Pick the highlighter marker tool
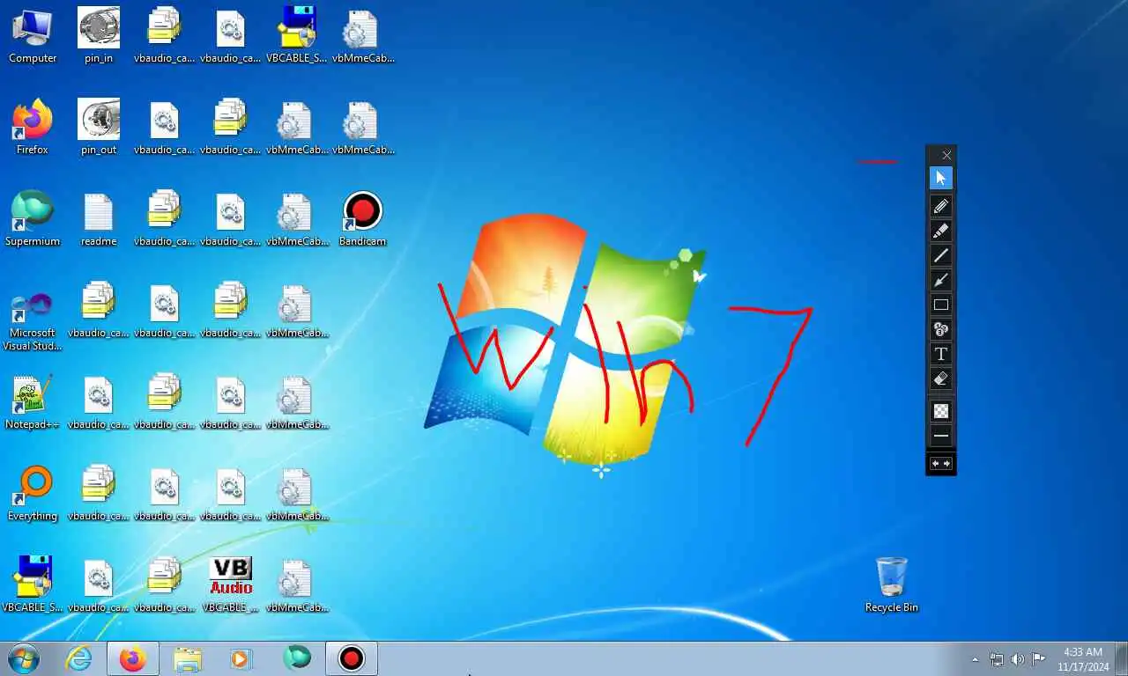Screen dimensions: 1128x676 pyautogui.click(x=941, y=231)
